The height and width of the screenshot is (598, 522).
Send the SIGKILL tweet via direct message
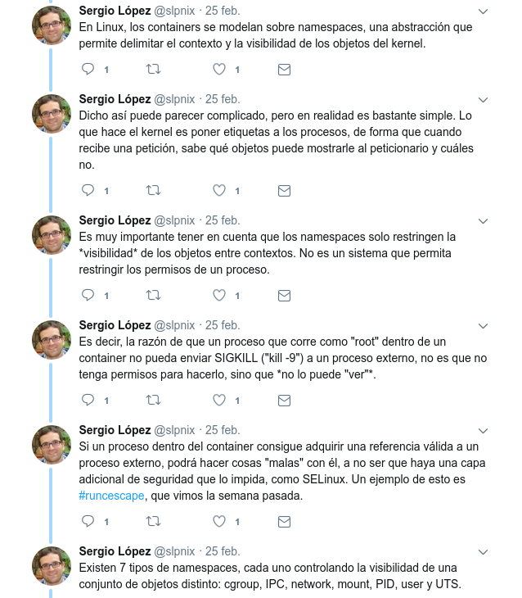[x=284, y=400]
